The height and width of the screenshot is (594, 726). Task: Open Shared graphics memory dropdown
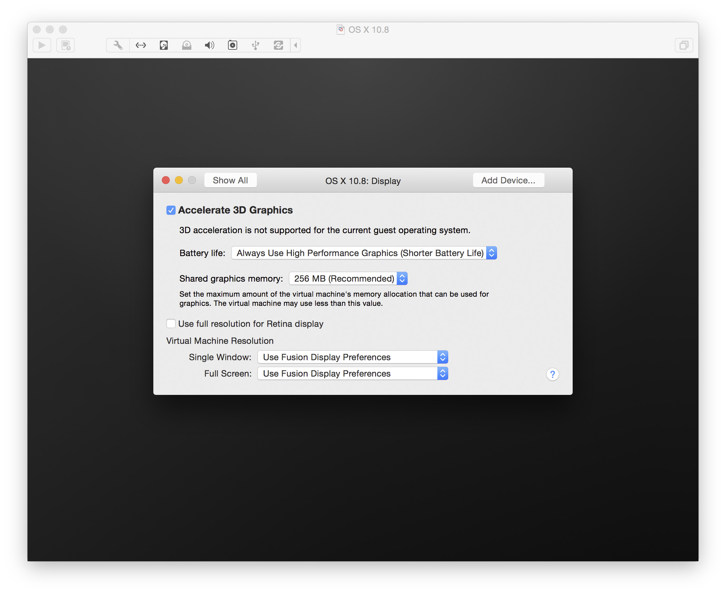point(348,279)
